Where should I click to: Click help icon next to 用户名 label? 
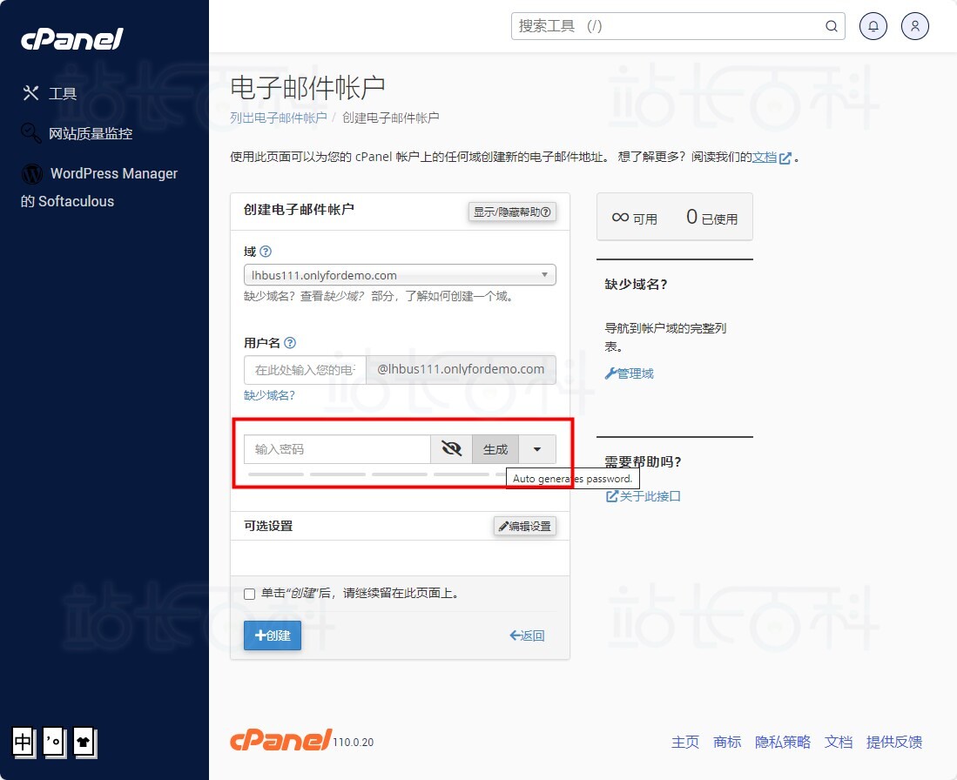pos(290,343)
